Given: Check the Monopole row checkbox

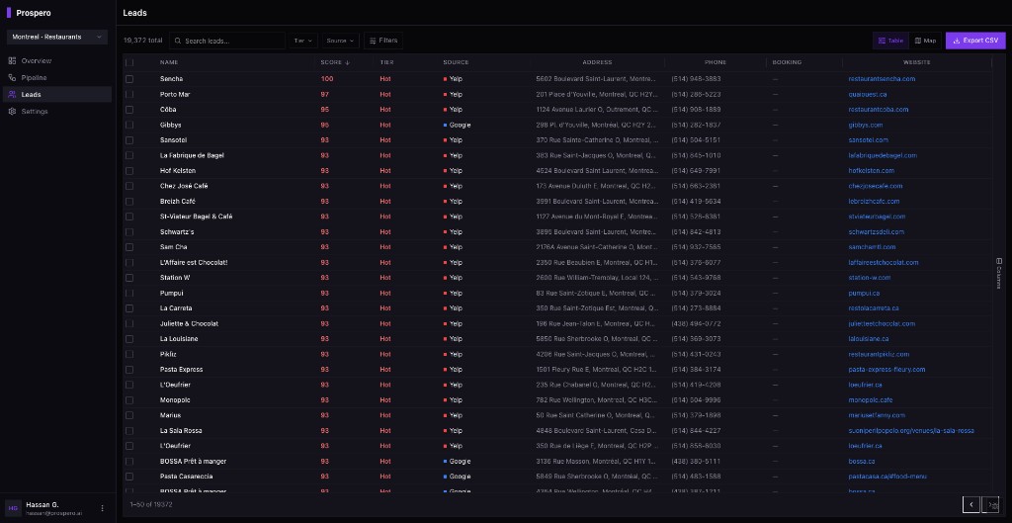Looking at the screenshot, I should point(129,400).
